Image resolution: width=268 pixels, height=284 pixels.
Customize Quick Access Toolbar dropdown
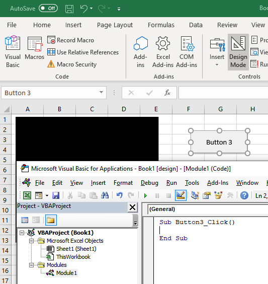[x=119, y=9]
